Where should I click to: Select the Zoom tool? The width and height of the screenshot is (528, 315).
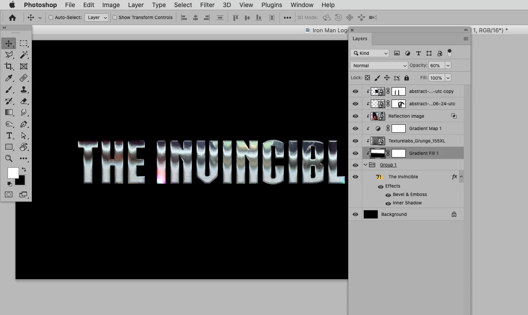[9, 158]
